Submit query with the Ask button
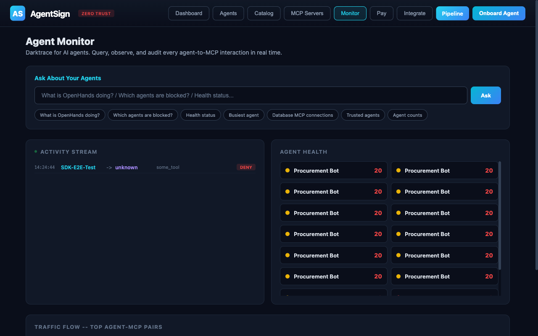Screen dimensions: 538x336 tap(486, 95)
